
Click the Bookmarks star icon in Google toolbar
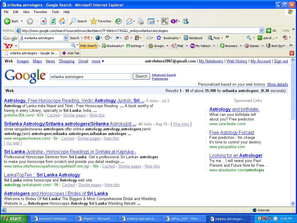159,38
